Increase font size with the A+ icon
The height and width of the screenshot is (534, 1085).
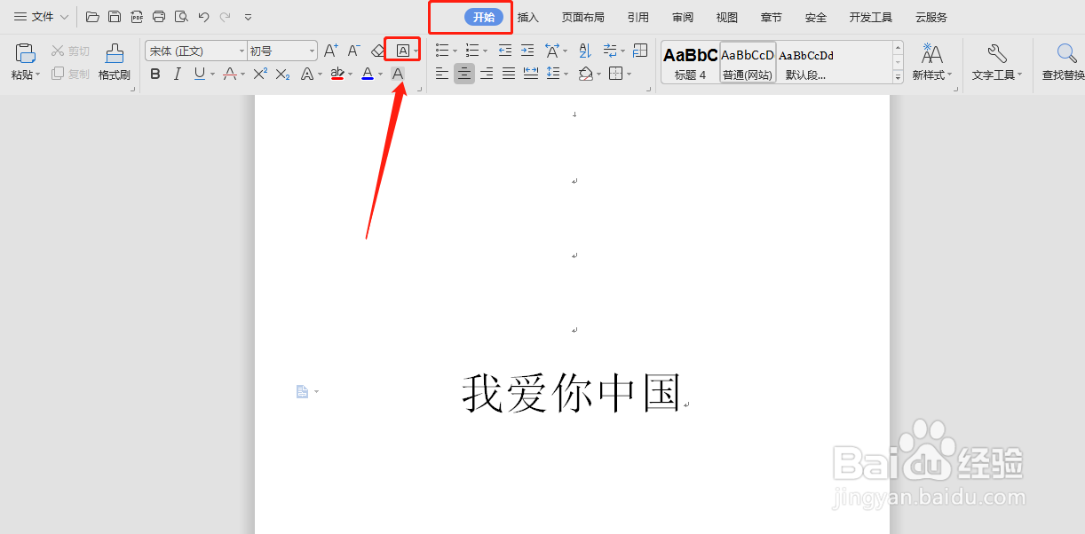pos(329,51)
